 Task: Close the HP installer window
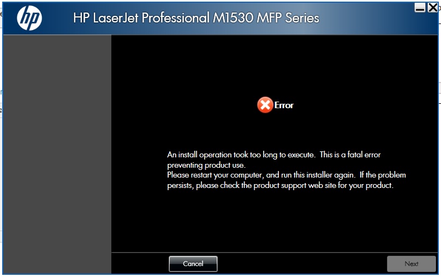pos(433,8)
